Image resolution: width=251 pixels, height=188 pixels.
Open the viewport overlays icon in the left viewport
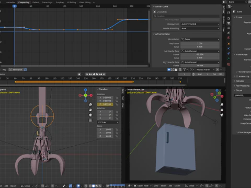78,186
